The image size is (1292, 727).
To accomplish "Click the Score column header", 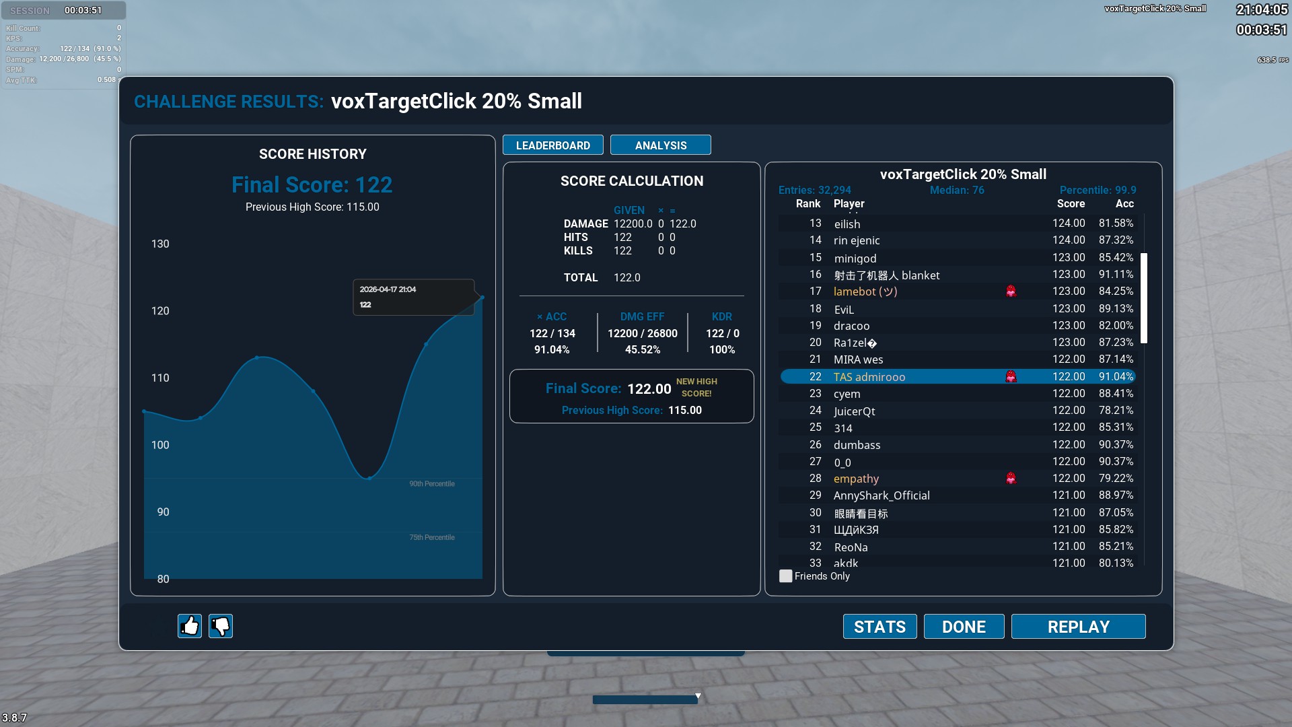I will coord(1070,204).
